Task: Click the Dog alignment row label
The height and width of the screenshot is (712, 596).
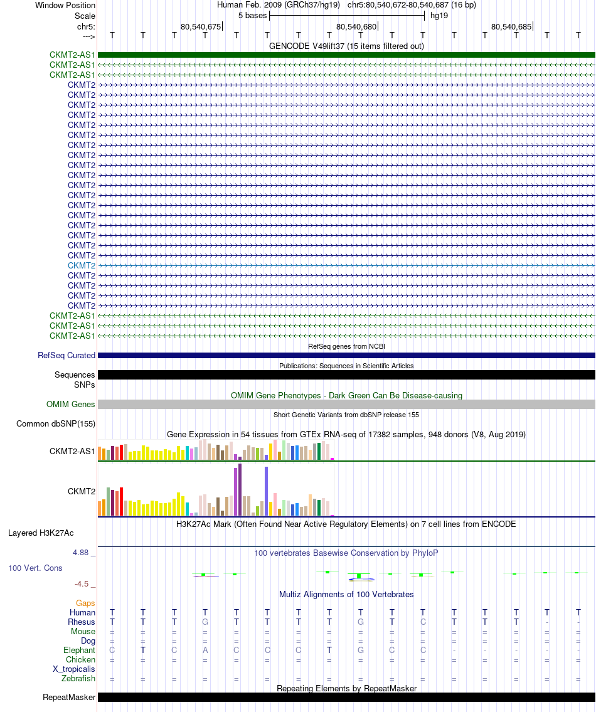Action: [x=88, y=640]
